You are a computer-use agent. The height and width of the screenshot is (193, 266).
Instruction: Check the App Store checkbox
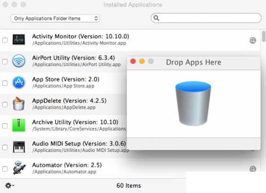coord(5,83)
